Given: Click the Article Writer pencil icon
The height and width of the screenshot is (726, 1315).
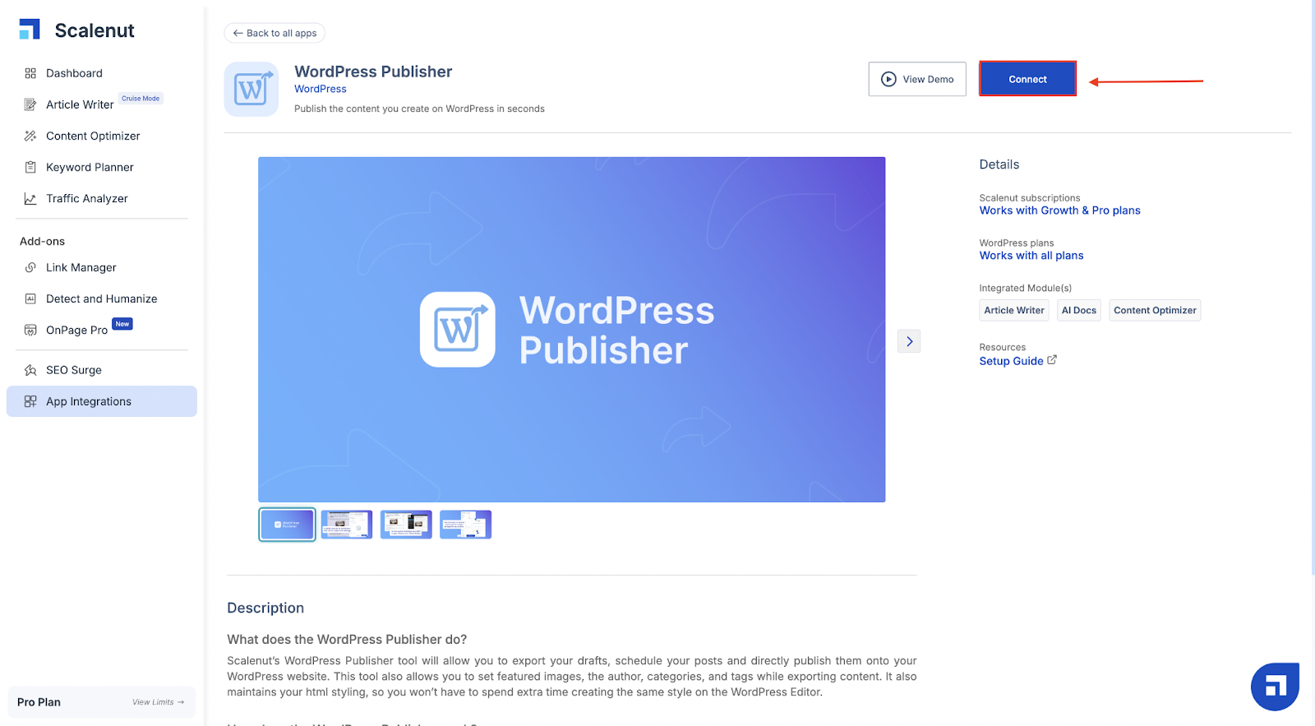Looking at the screenshot, I should click(x=30, y=104).
